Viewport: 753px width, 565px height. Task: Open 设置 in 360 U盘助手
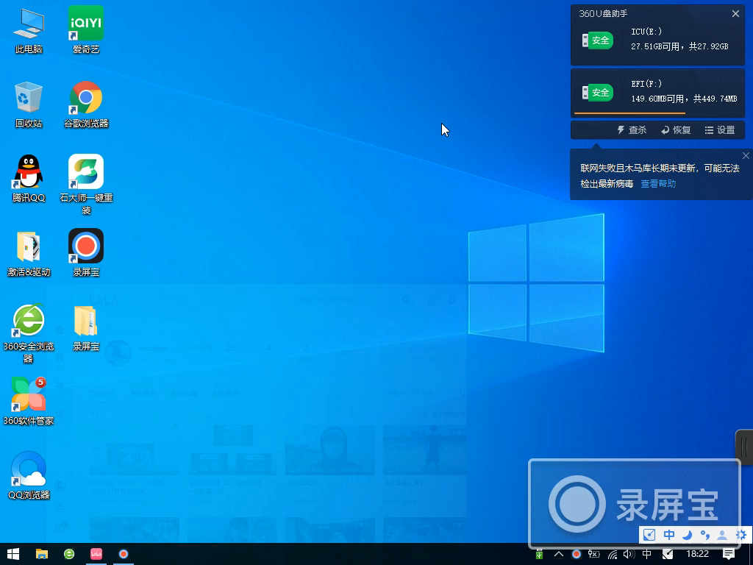click(719, 129)
